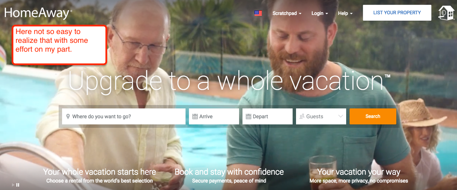Click the red-bordered annotation note
457x190 pixels.
pyautogui.click(x=59, y=45)
